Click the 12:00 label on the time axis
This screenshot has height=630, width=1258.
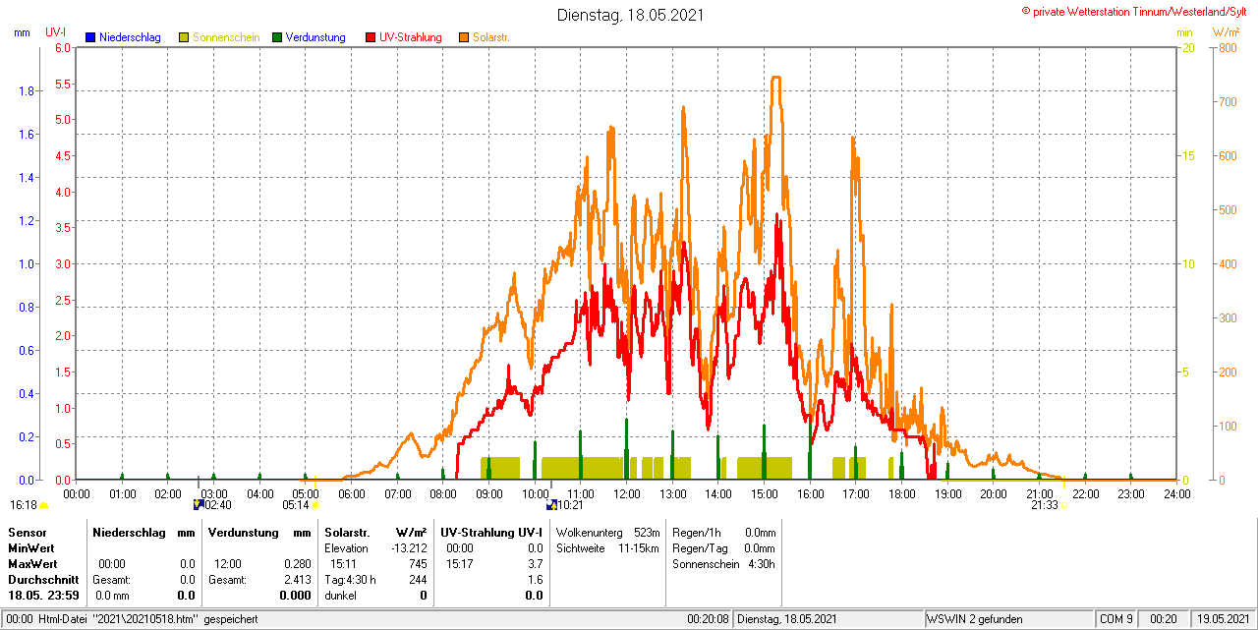pos(627,493)
